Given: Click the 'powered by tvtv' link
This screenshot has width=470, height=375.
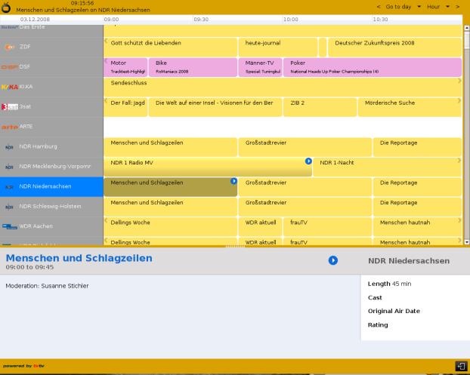Looking at the screenshot, I should click(23, 366).
